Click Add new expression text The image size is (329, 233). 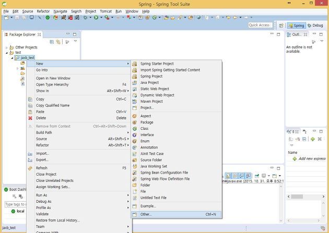pyautogui.click(x=312, y=159)
